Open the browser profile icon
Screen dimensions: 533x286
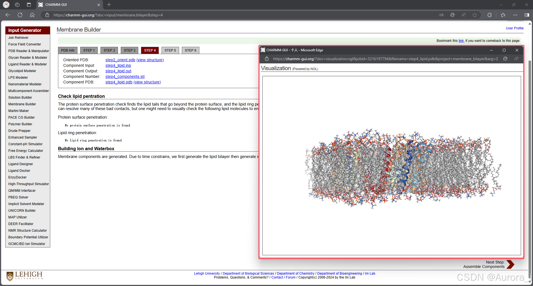tap(6, 5)
